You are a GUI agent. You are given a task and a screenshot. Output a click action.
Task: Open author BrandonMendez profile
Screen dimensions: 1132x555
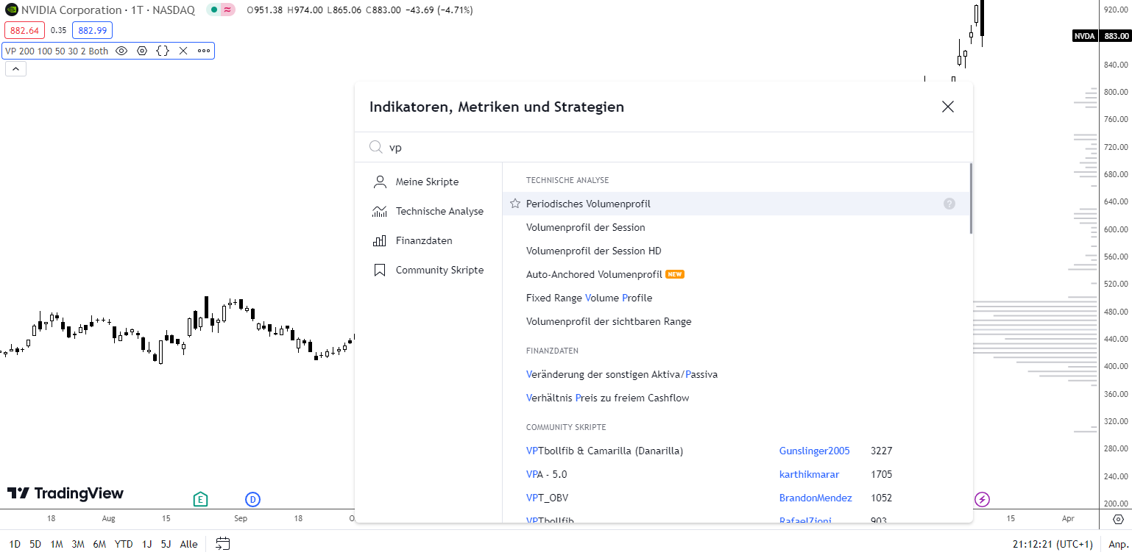816,498
